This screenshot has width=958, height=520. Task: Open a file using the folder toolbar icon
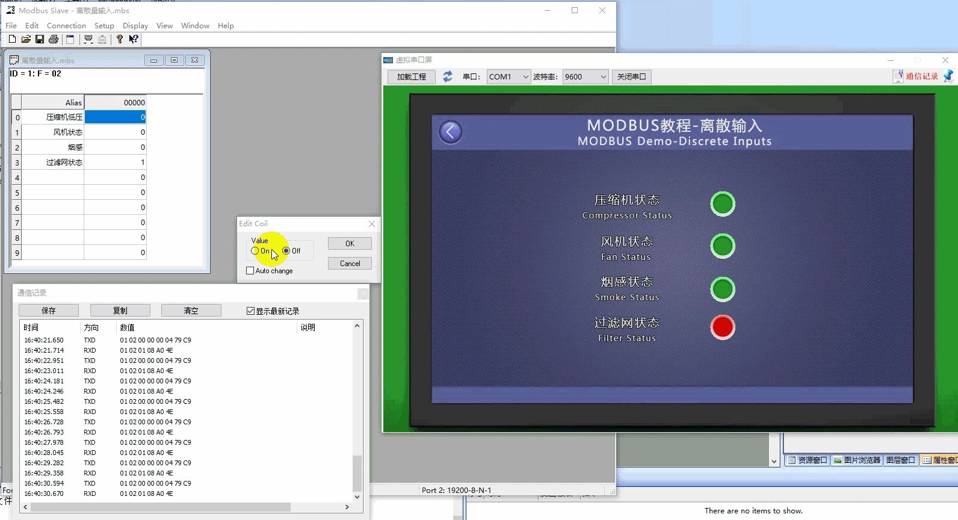(26, 39)
